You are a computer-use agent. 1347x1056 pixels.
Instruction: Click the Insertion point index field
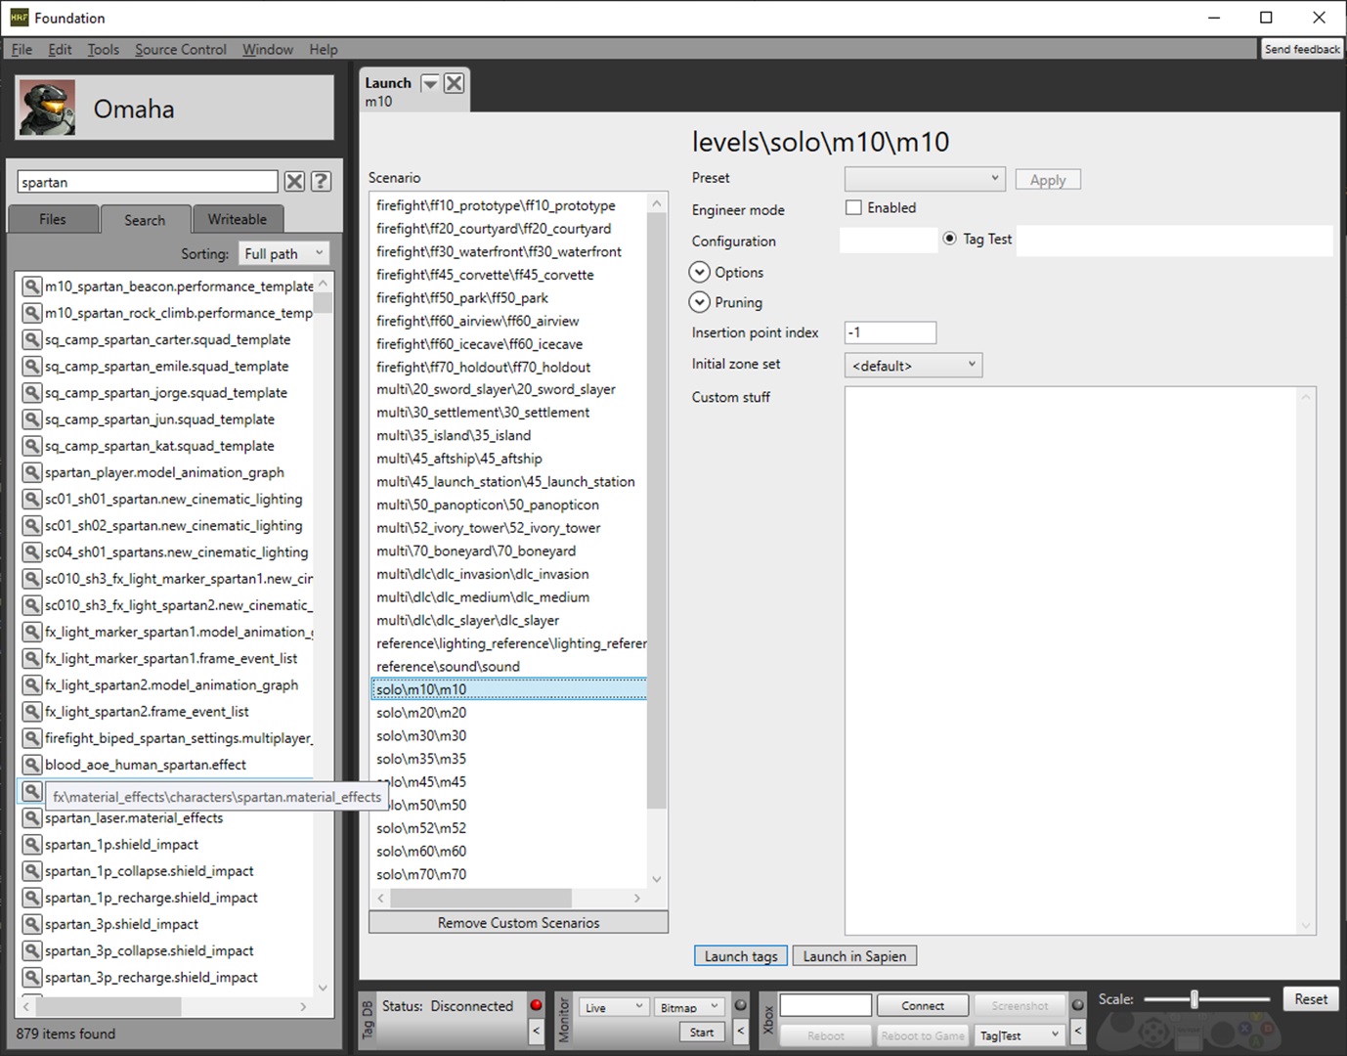coord(891,332)
